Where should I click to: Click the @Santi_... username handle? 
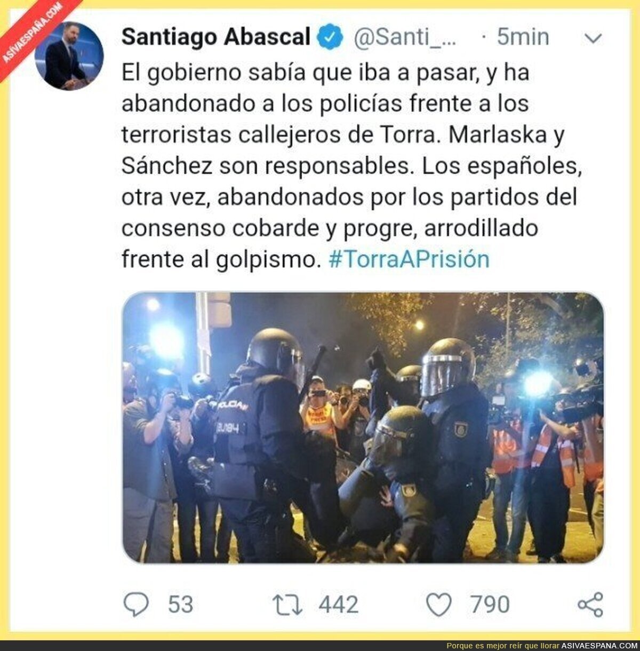pos(405,37)
